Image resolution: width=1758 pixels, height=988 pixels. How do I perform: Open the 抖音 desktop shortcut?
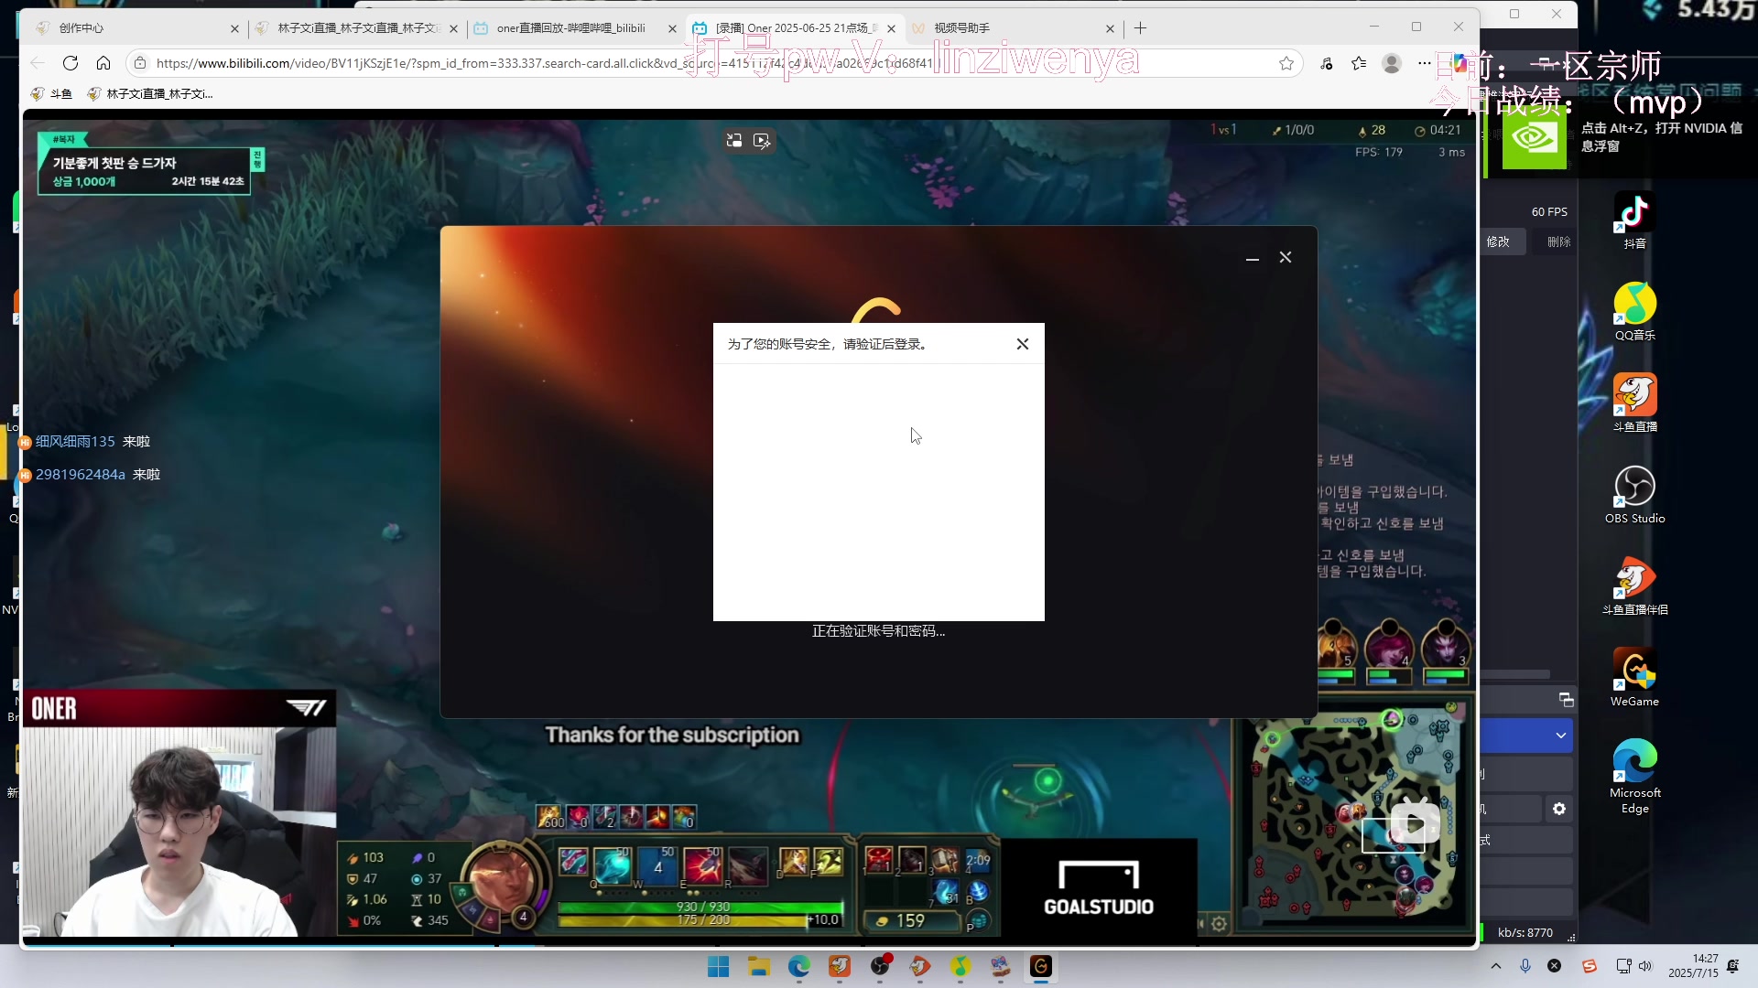(x=1635, y=220)
